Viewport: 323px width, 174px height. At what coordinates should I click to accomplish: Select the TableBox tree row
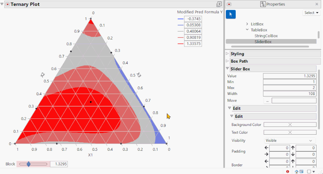(x=259, y=30)
